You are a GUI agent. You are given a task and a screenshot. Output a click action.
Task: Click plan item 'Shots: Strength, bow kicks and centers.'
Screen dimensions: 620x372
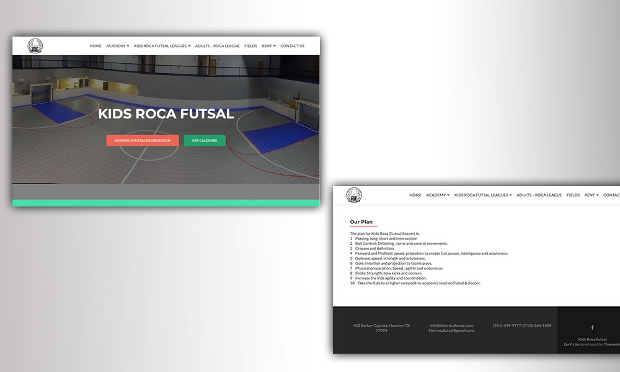click(388, 273)
